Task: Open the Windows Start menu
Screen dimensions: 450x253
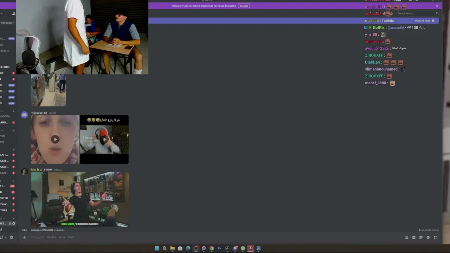Action: click(157, 248)
